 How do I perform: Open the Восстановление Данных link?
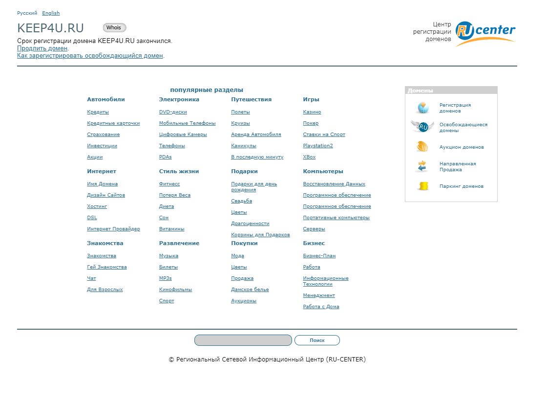pyautogui.click(x=334, y=184)
